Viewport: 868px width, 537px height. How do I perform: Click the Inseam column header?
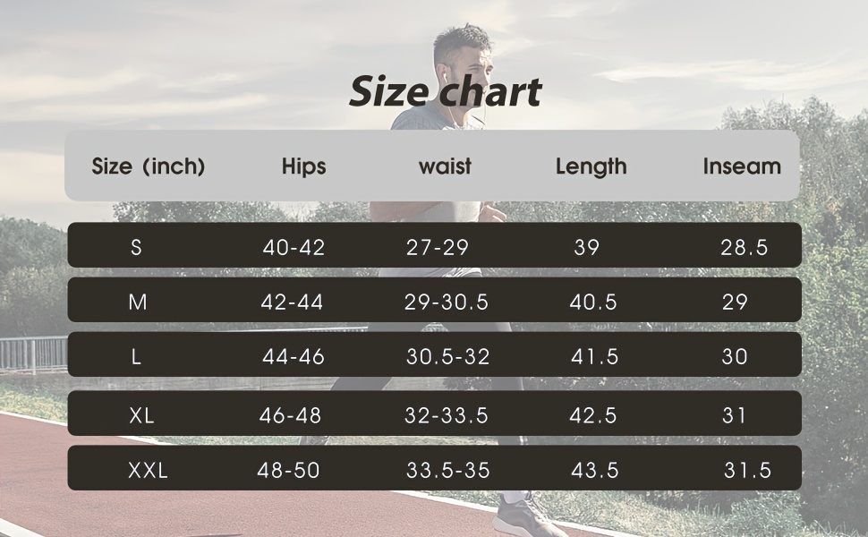point(741,166)
